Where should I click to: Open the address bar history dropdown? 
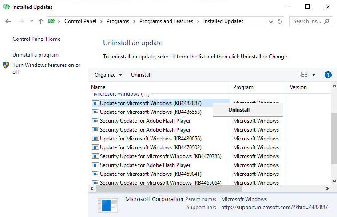click(x=271, y=21)
